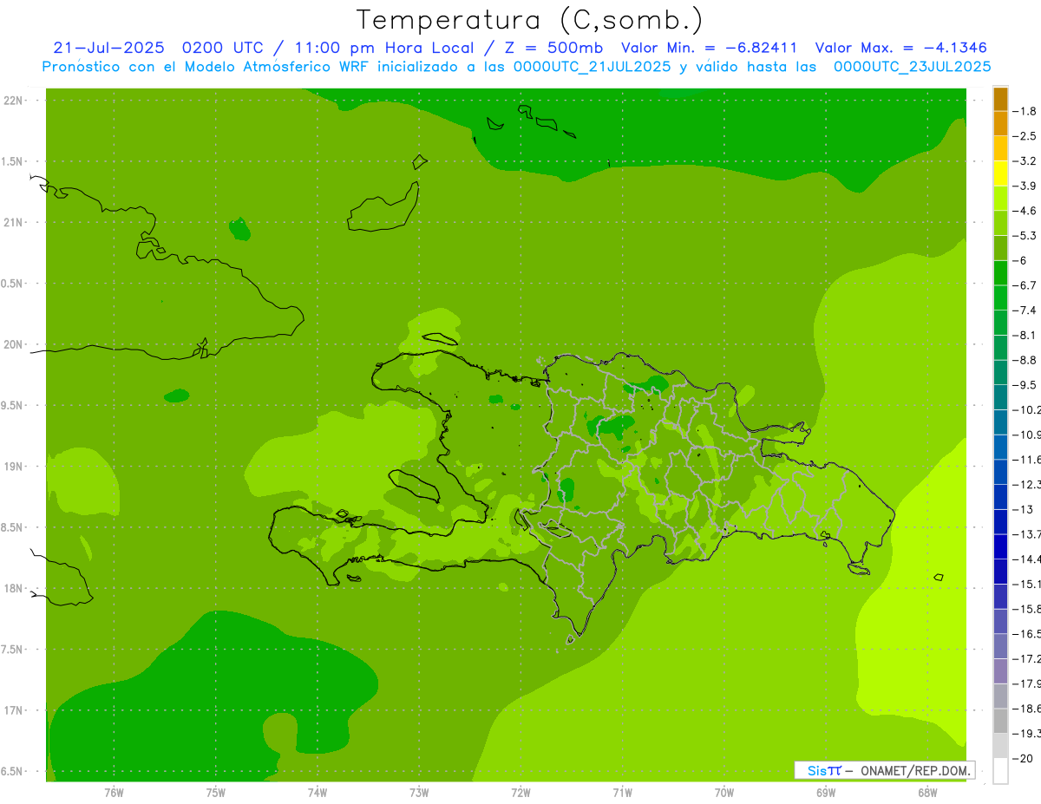Click the "18N" latitude label

[13, 588]
